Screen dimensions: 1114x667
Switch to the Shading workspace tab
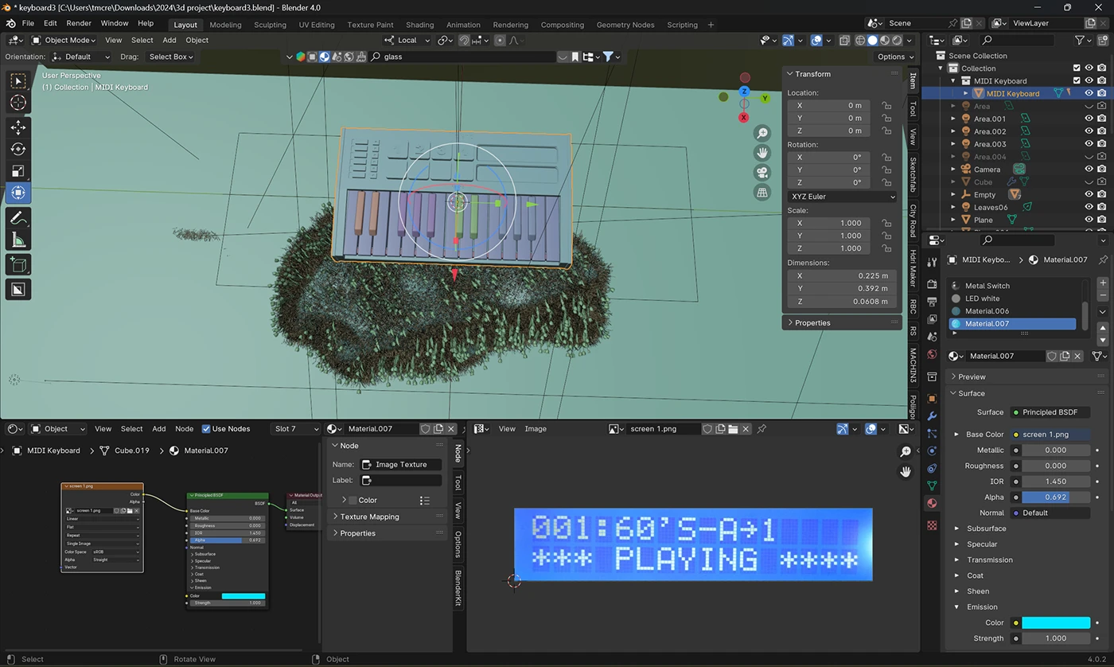420,25
